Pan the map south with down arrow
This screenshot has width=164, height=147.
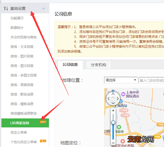[113, 103]
